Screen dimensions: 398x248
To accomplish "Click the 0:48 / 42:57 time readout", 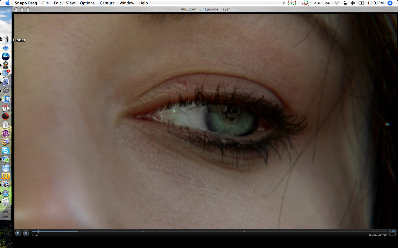I will 378,235.
